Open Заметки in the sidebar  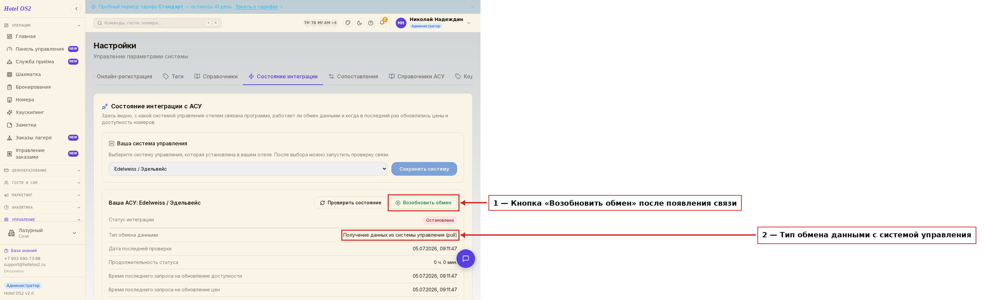pyautogui.click(x=42, y=125)
